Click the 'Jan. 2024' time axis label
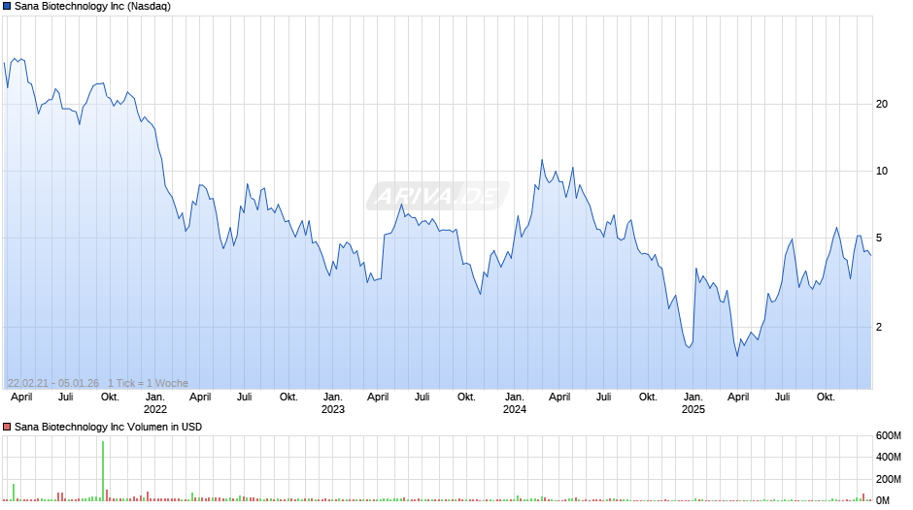This screenshot has height=510, width=913. tap(514, 403)
